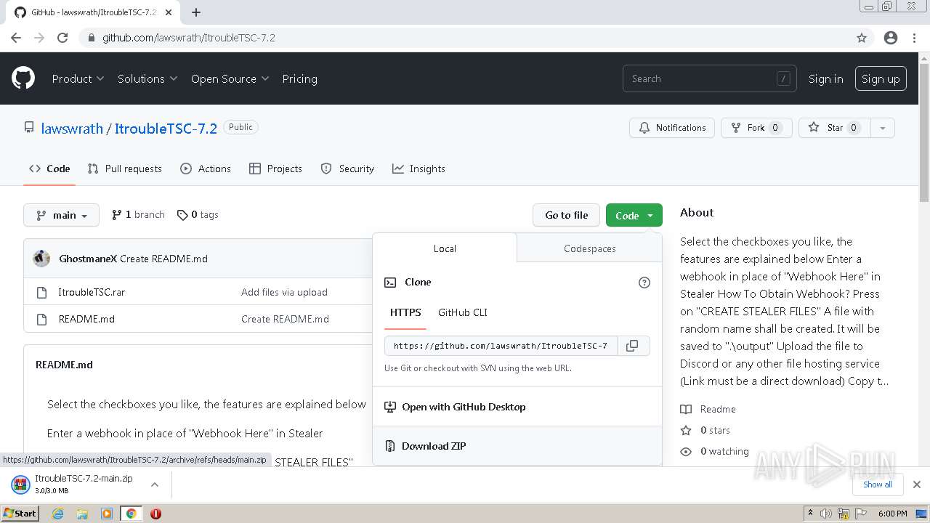Open the ItroubleTSC.rar file

pos(92,292)
